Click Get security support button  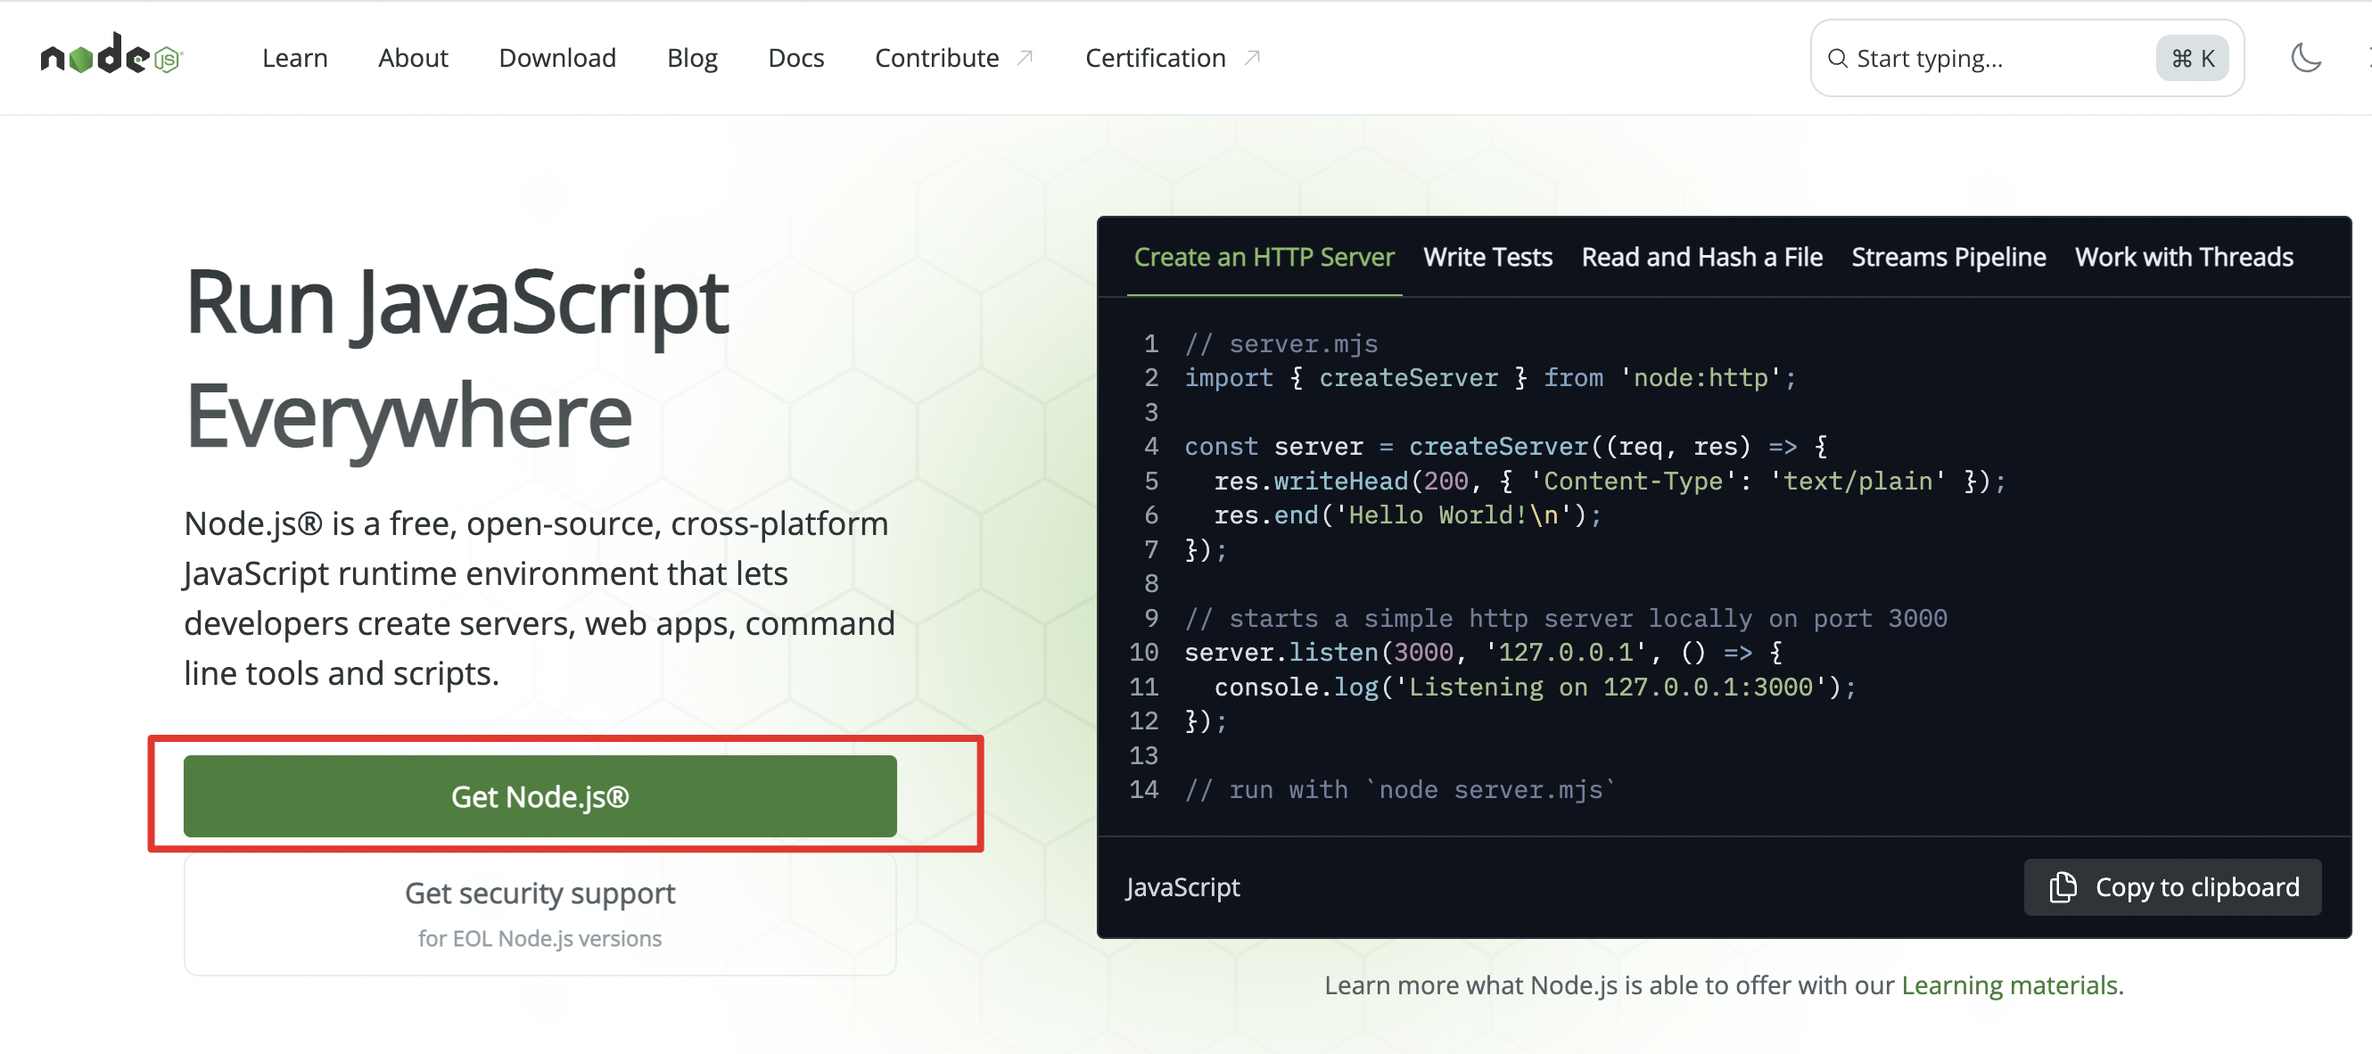click(x=539, y=913)
